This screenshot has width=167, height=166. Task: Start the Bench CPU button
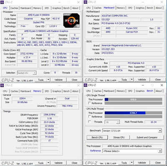coord(97,137)
